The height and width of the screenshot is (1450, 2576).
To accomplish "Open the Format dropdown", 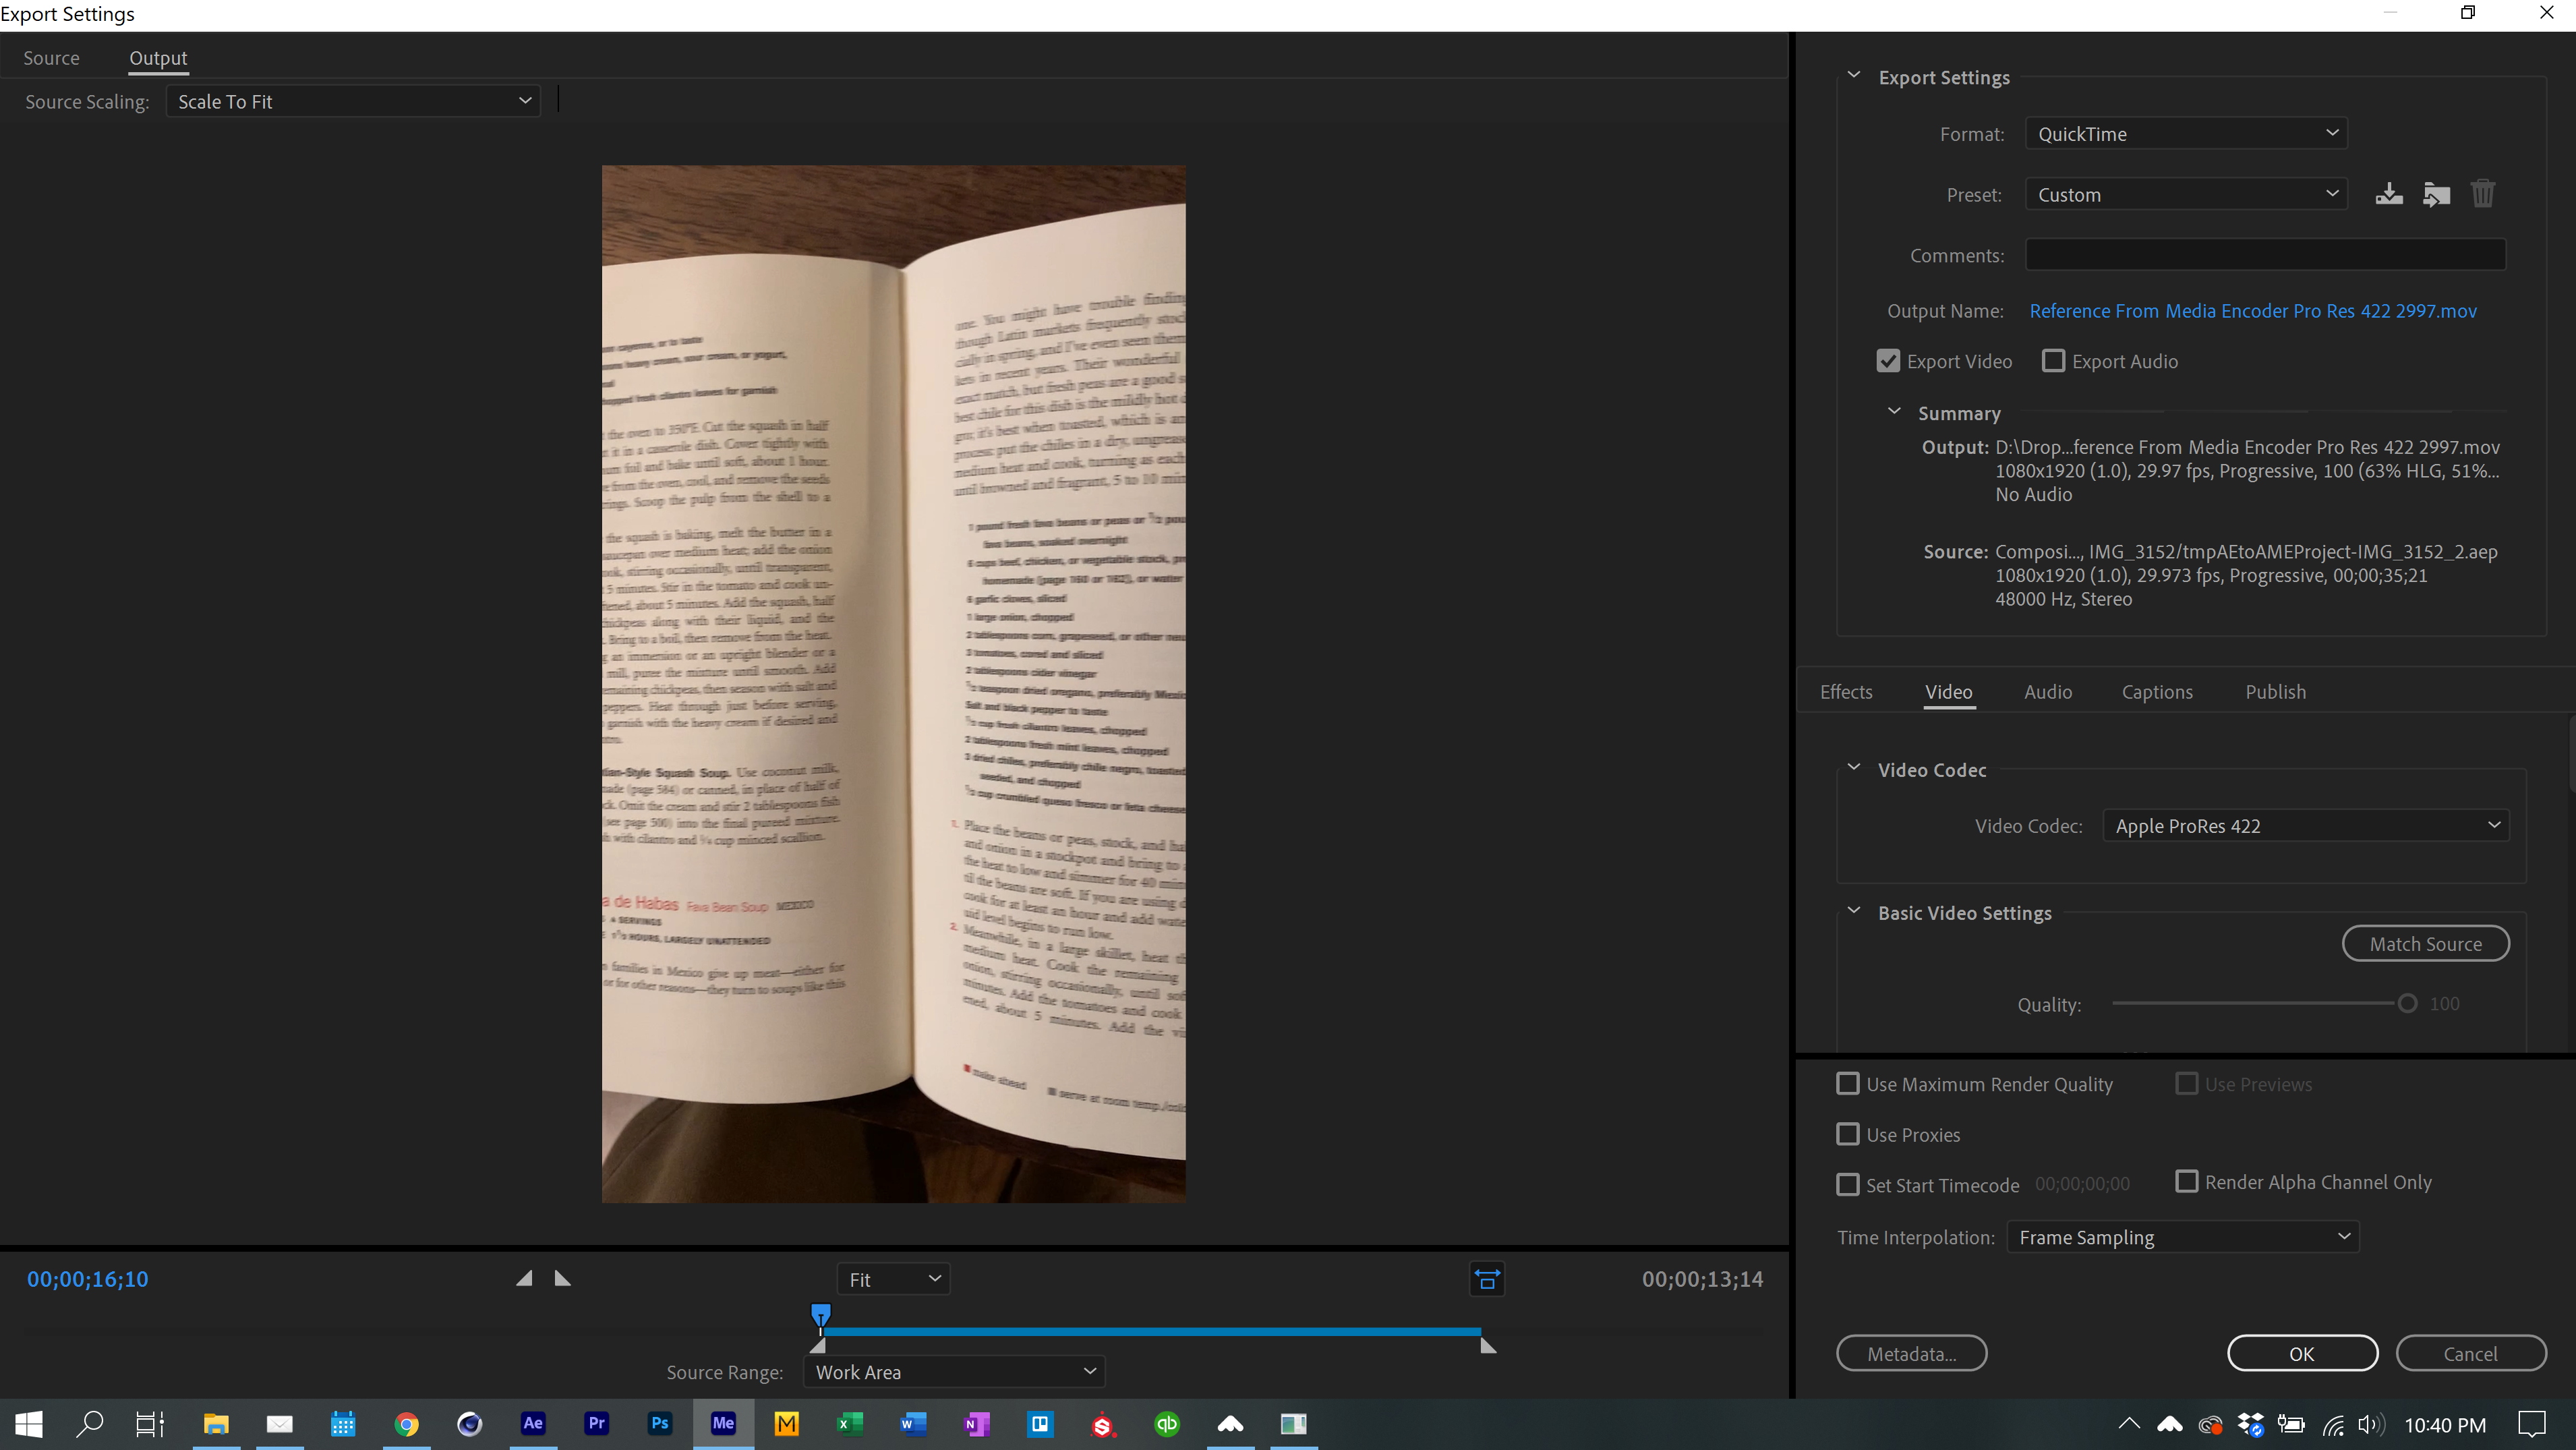I will 2186,133.
